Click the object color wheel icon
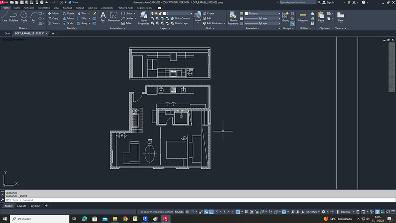396x223 pixels. click(241, 13)
